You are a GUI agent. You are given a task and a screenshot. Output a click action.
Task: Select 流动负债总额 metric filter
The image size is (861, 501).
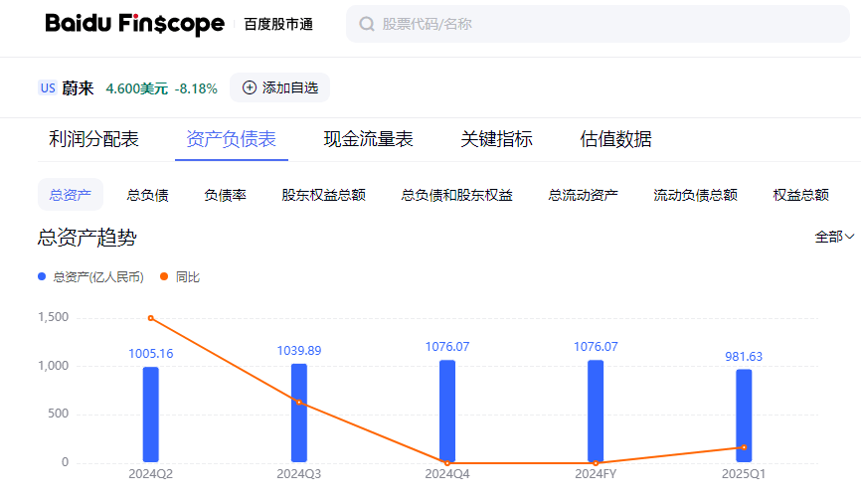(695, 195)
